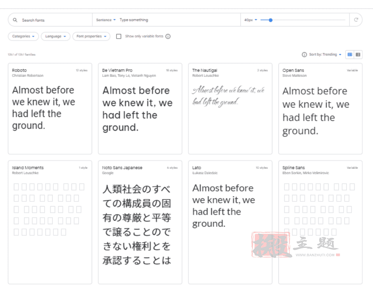Expand the Categories filter
This screenshot has height=287, width=373.
point(23,37)
